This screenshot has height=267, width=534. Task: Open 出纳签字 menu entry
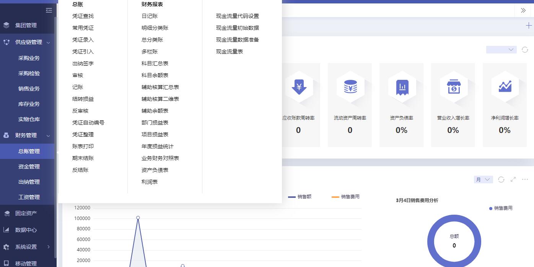(83, 63)
